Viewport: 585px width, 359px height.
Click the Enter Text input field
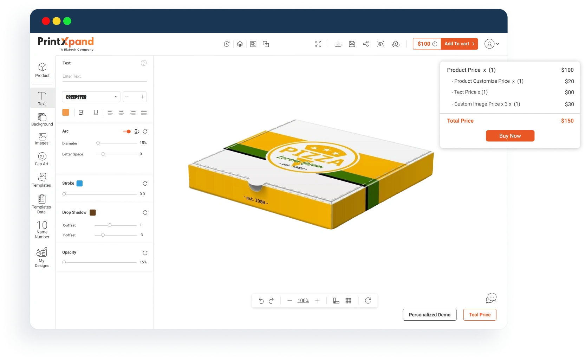(104, 76)
